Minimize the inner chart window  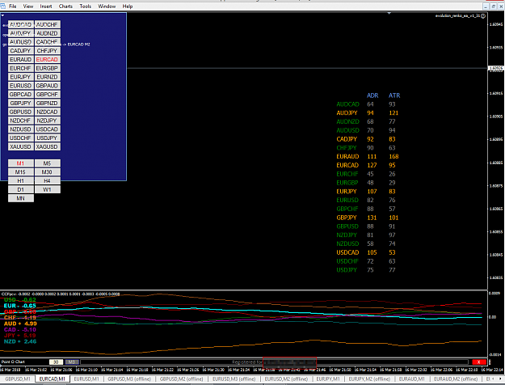pyautogui.click(x=486, y=6)
